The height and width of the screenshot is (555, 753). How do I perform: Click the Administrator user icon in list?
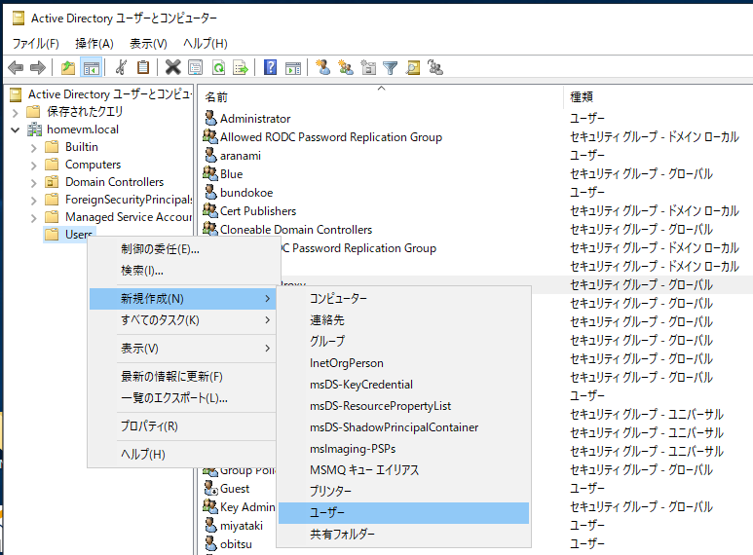[x=210, y=118]
